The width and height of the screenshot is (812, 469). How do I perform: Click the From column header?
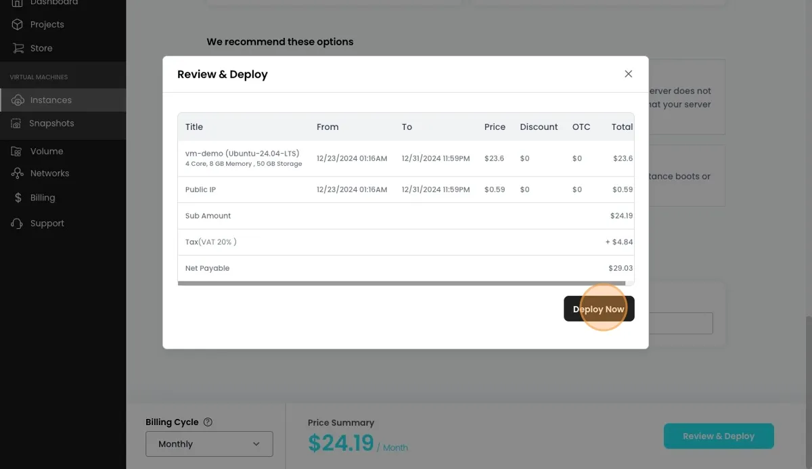point(328,127)
